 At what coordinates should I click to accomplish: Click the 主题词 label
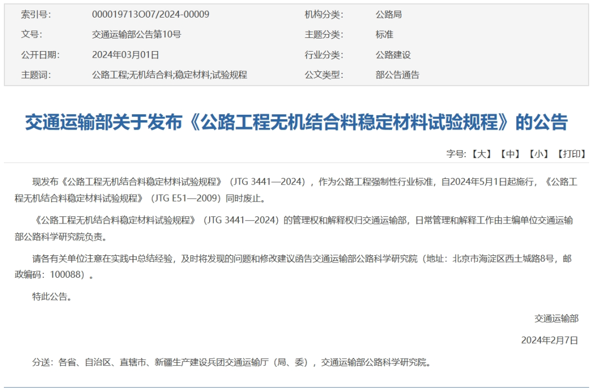pyautogui.click(x=36, y=75)
